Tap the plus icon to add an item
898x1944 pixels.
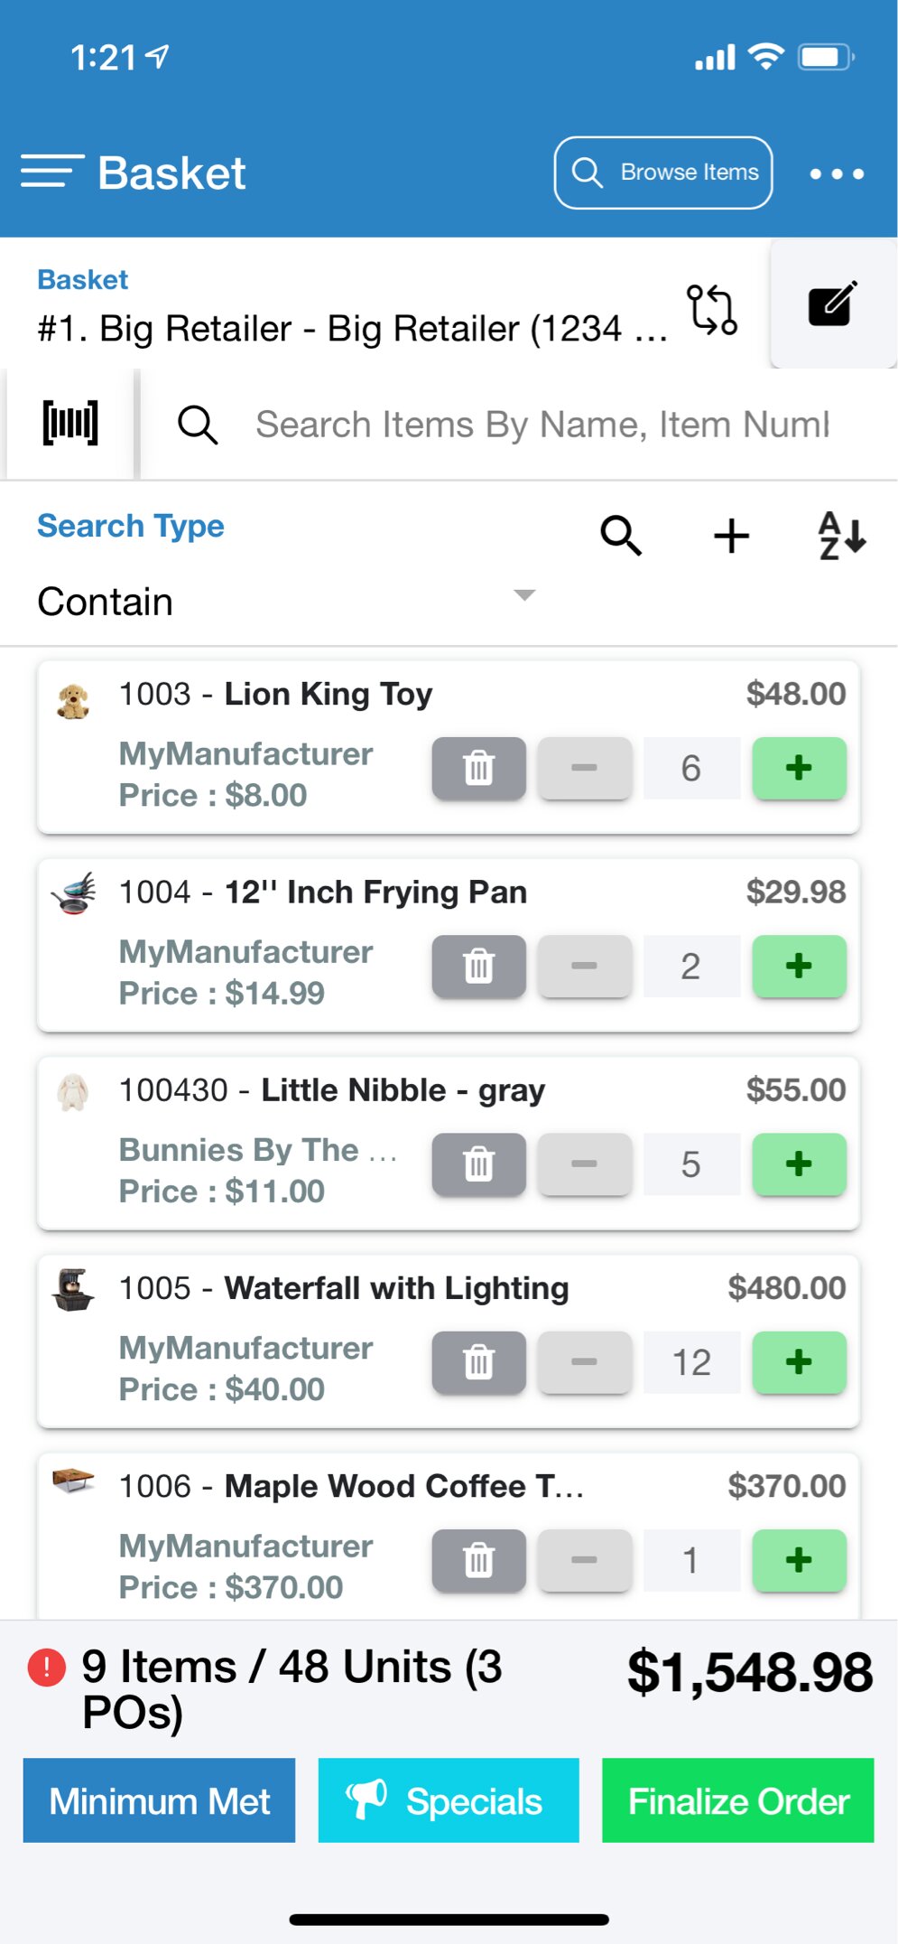730,535
